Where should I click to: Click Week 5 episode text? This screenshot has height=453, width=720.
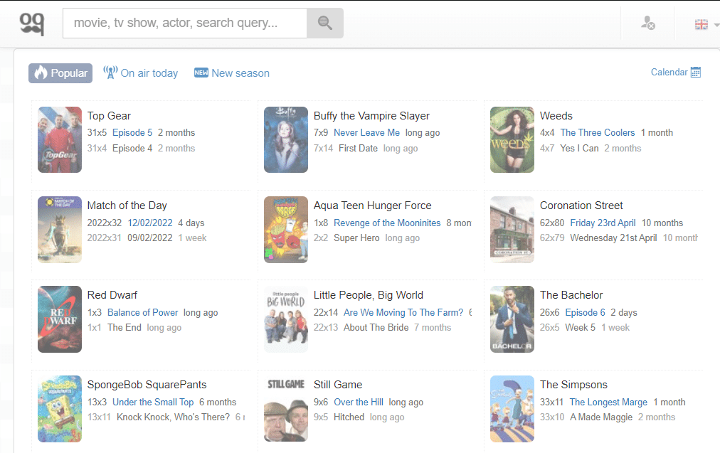click(x=580, y=327)
